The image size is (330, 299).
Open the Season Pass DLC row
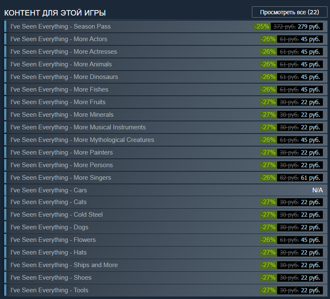click(x=165, y=26)
